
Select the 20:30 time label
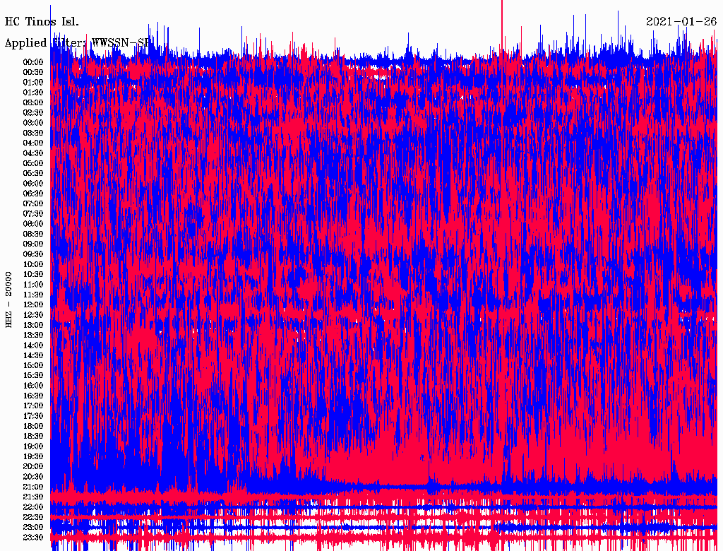pos(32,477)
